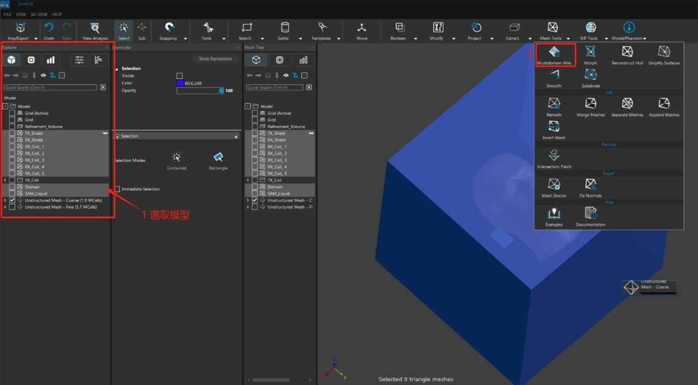Open the Imp/Export dropdown arrow
698x385 pixels.
36,38
